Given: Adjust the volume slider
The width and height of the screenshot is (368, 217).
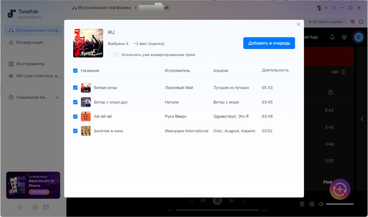Looking at the screenshot, I should 340,204.
